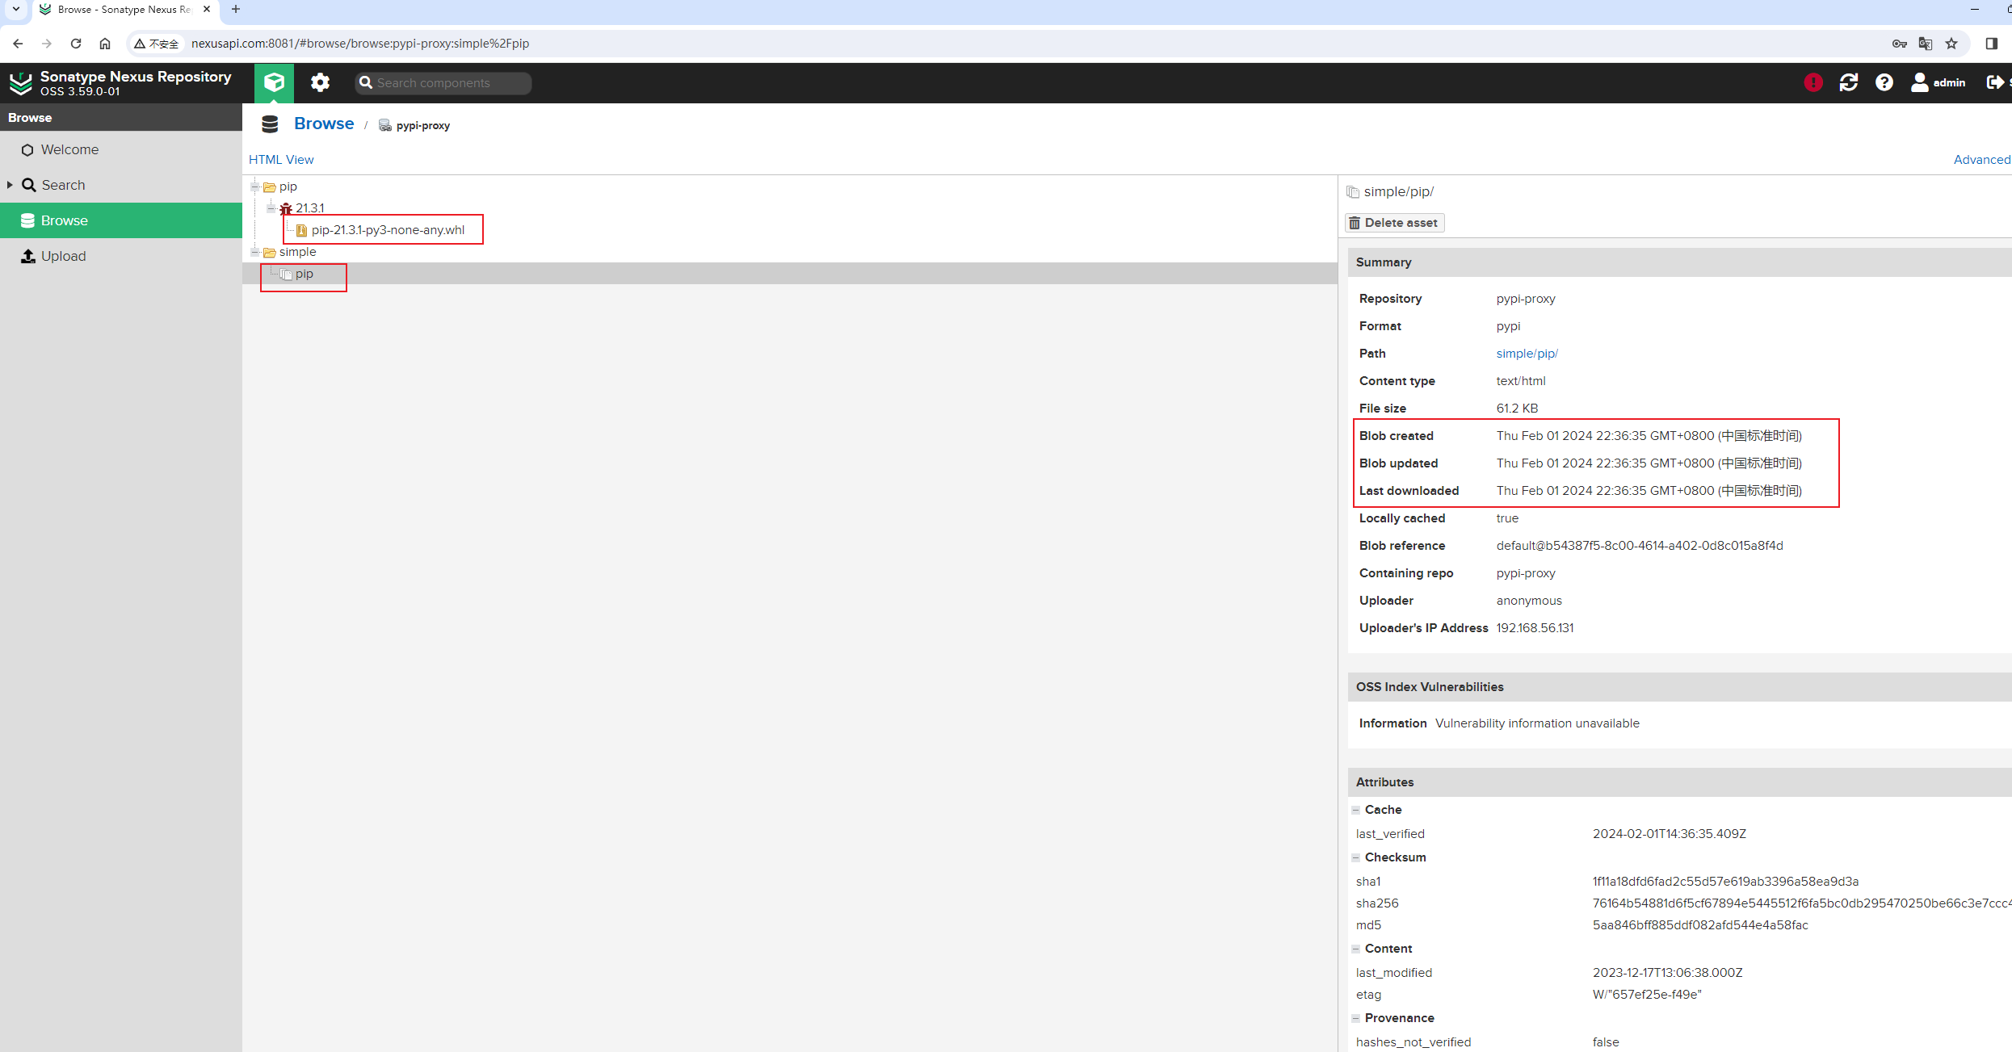This screenshot has height=1052, width=2012.
Task: Expand the Search sidebar arrow
Action: (10, 185)
